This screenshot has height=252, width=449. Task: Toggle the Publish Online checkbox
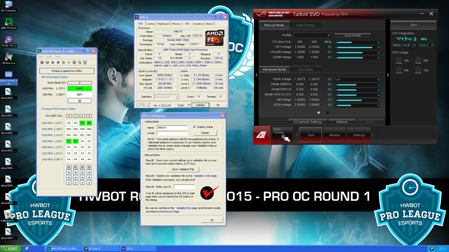(194, 127)
